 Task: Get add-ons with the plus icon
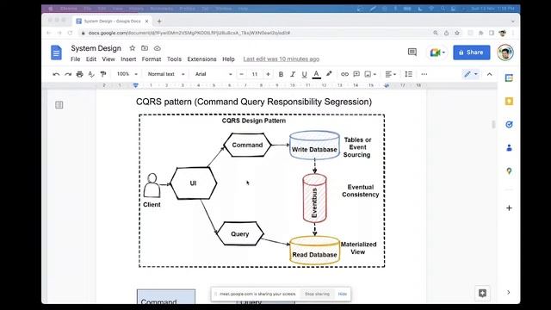(x=509, y=208)
